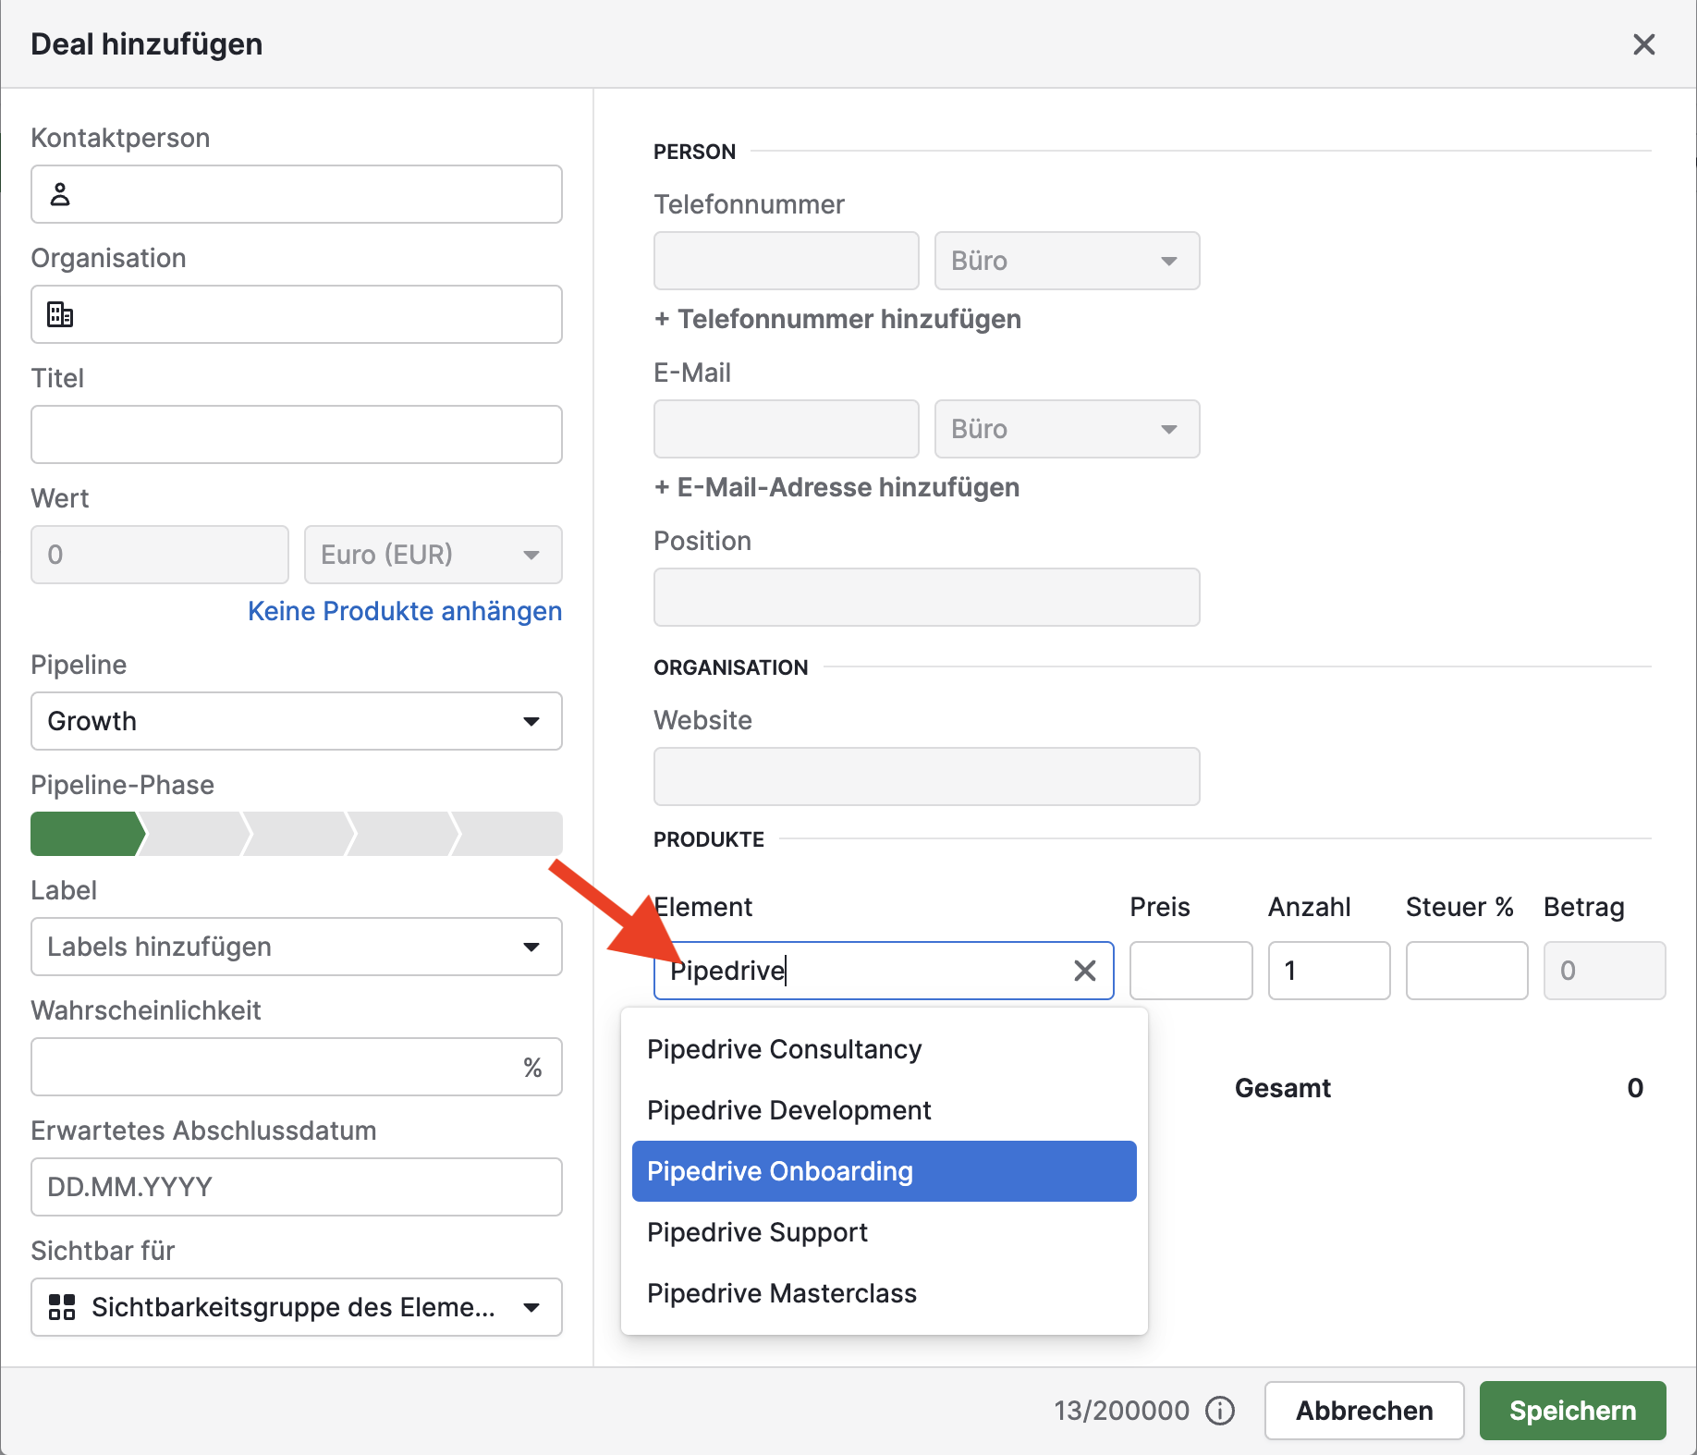Open the Euro (EUR) currency dropdown
This screenshot has height=1455, width=1697.
tap(433, 555)
